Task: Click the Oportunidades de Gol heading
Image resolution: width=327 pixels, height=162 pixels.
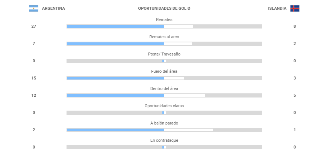Action: pyautogui.click(x=164, y=8)
